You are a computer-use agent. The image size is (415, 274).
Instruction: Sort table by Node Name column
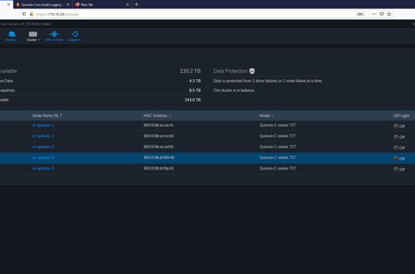pyautogui.click(x=47, y=115)
